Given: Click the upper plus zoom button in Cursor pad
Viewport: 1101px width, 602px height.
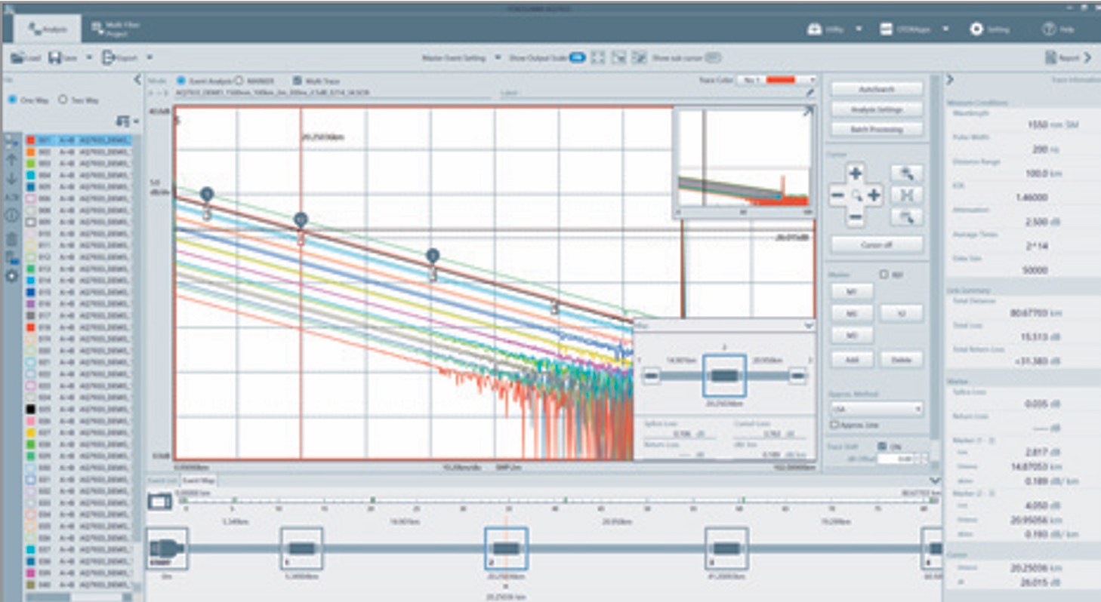Looking at the screenshot, I should pos(855,174).
